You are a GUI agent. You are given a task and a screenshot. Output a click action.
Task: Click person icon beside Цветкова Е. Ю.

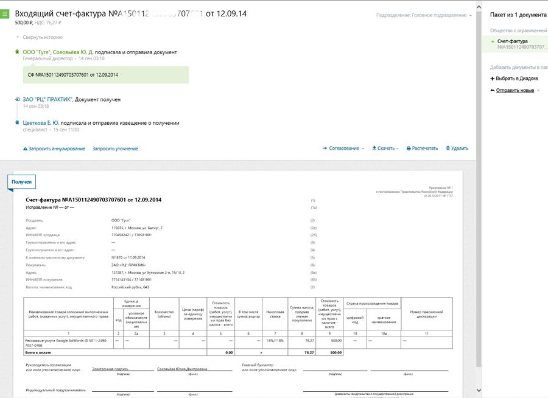point(17,123)
